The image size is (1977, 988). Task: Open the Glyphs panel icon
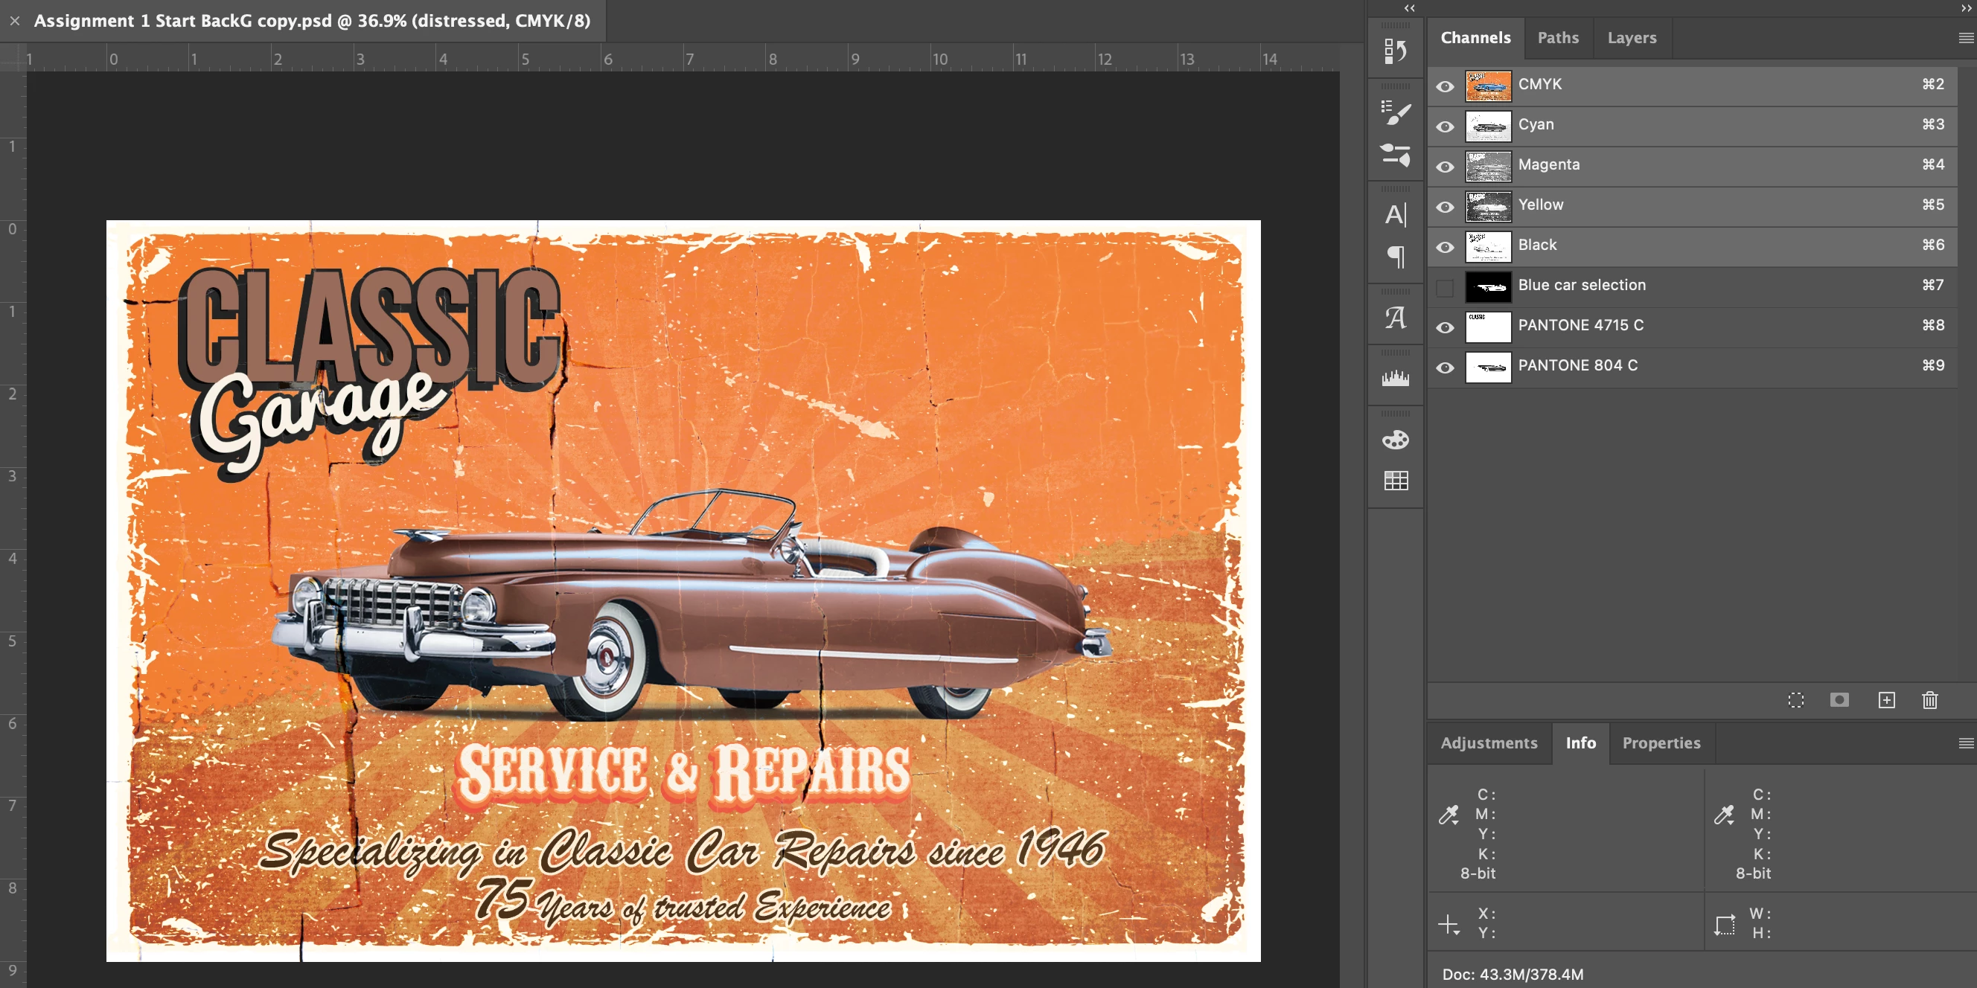coord(1394,318)
